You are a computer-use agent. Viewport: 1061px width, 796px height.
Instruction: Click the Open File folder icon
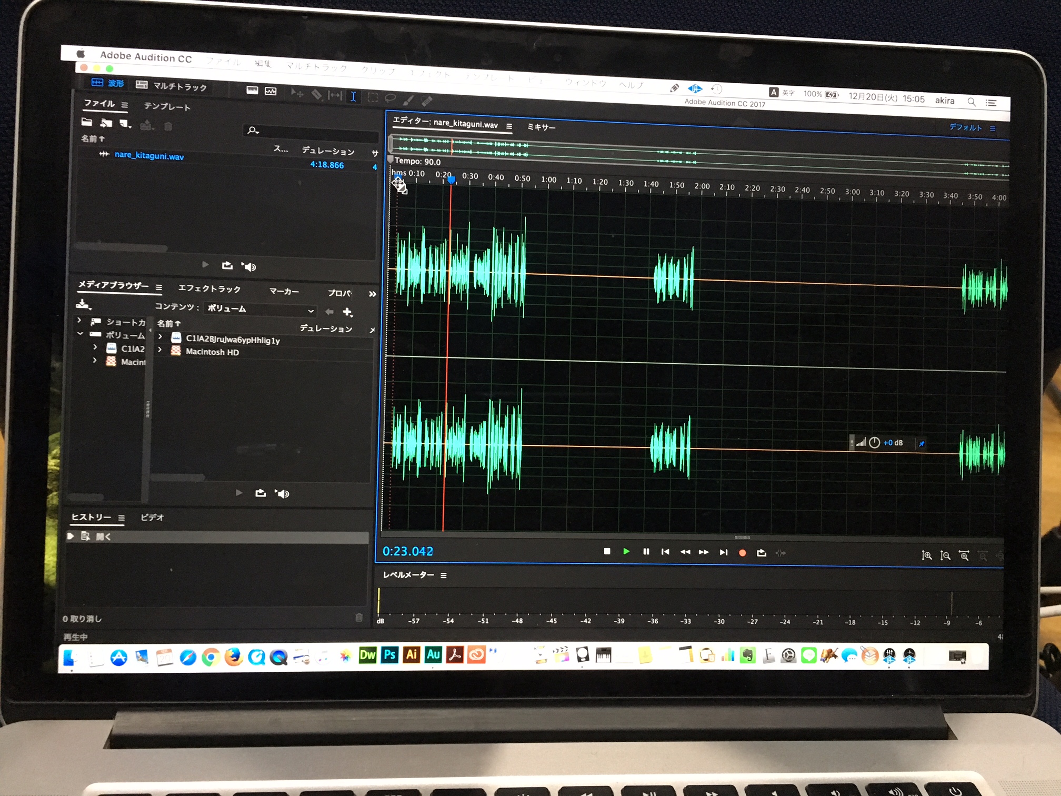tap(87, 122)
